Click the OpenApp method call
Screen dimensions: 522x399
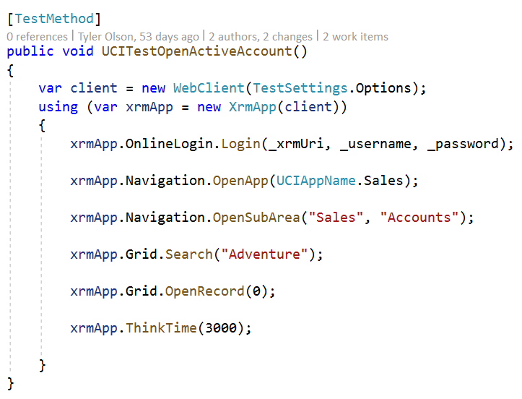pyautogui.click(x=240, y=181)
